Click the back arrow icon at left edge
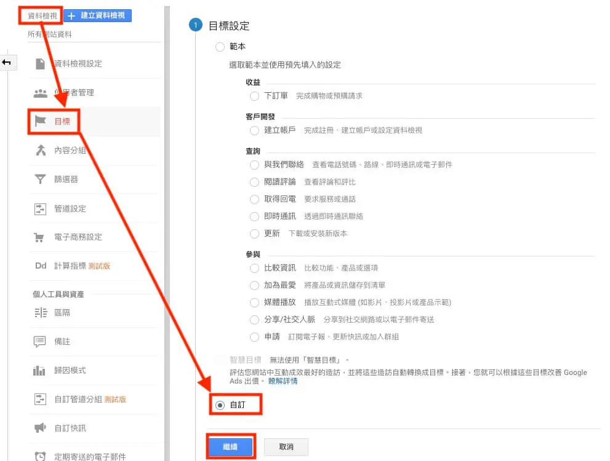The image size is (610, 461). pyautogui.click(x=7, y=62)
